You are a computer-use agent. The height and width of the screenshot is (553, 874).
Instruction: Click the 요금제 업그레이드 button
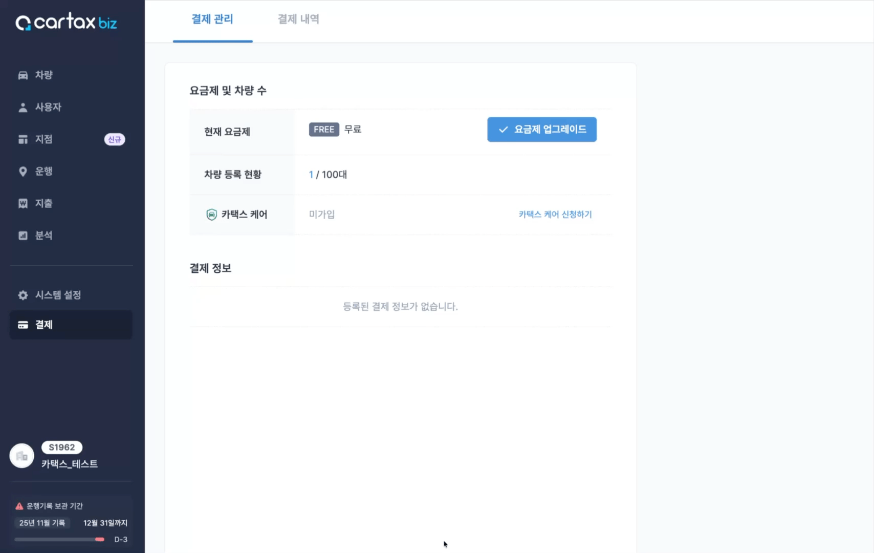(x=542, y=130)
